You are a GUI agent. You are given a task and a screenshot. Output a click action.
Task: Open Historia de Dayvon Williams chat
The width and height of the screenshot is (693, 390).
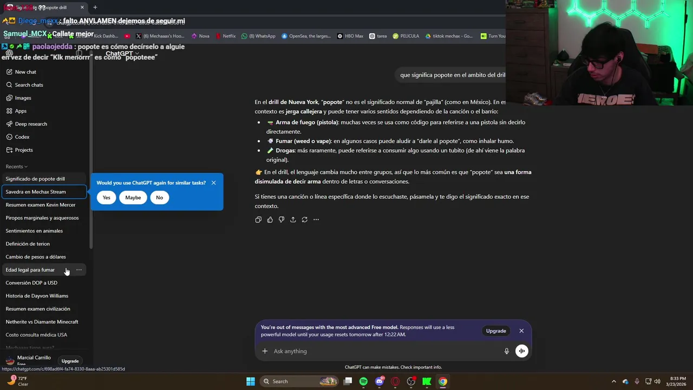tap(44, 296)
